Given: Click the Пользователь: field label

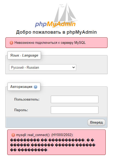Looking at the screenshot, I should [x=27, y=100].
